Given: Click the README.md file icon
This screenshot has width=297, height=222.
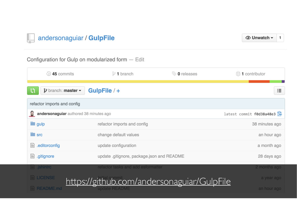Looking at the screenshot, I should tap(32, 188).
